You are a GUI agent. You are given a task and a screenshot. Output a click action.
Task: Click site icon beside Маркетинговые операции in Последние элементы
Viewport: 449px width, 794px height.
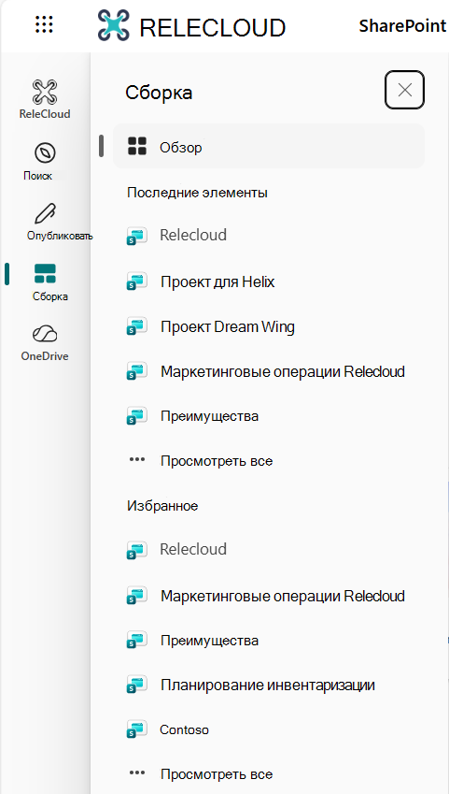[136, 371]
